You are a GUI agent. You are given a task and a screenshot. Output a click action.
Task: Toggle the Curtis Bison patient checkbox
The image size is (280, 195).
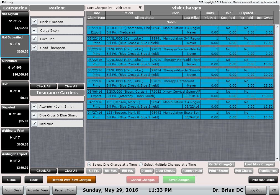(34, 30)
